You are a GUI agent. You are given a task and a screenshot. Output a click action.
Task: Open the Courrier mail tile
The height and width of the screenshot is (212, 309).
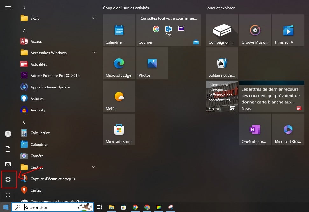169,30
